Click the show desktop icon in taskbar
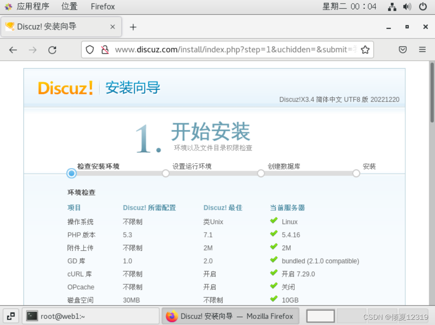 (11, 316)
